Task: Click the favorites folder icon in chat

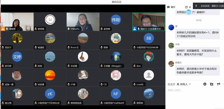Action: pos(212,84)
